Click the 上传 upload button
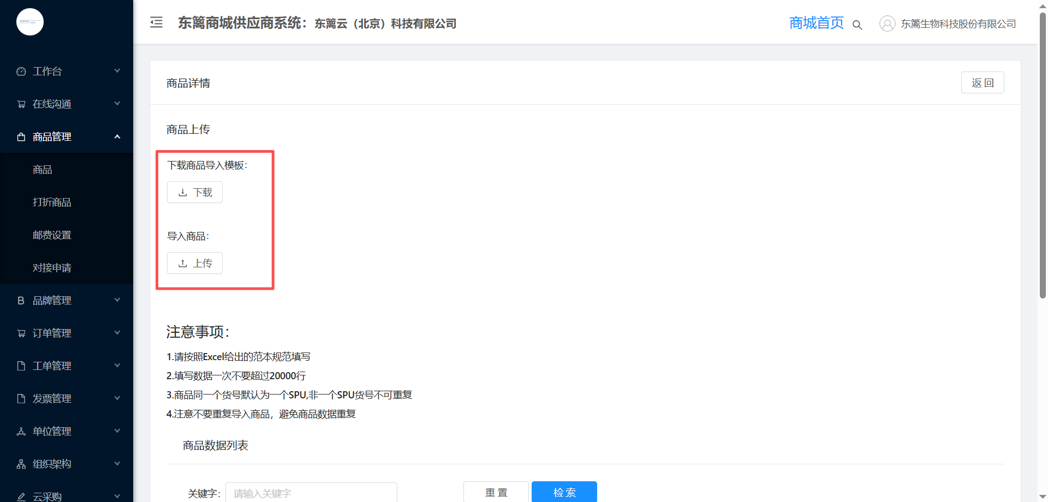The width and height of the screenshot is (1048, 502). pyautogui.click(x=195, y=263)
